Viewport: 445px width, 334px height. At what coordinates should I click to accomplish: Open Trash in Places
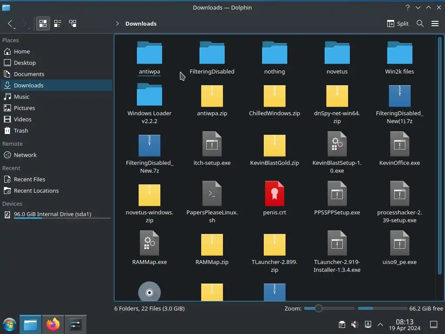pyautogui.click(x=56, y=130)
